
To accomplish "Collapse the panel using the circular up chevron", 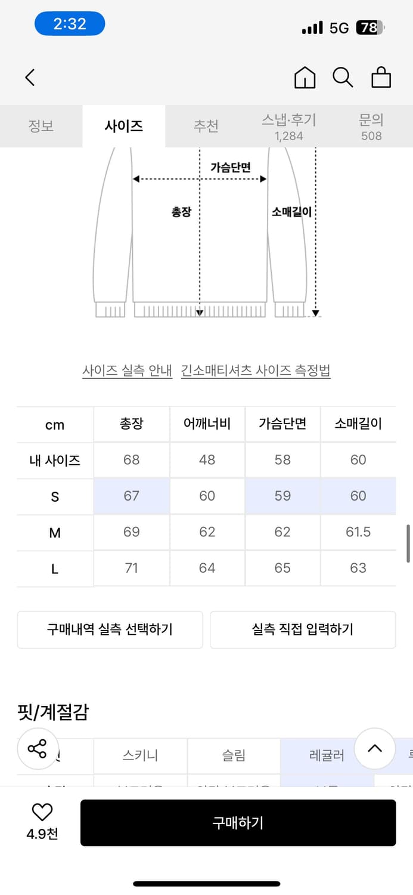I will tap(375, 749).
